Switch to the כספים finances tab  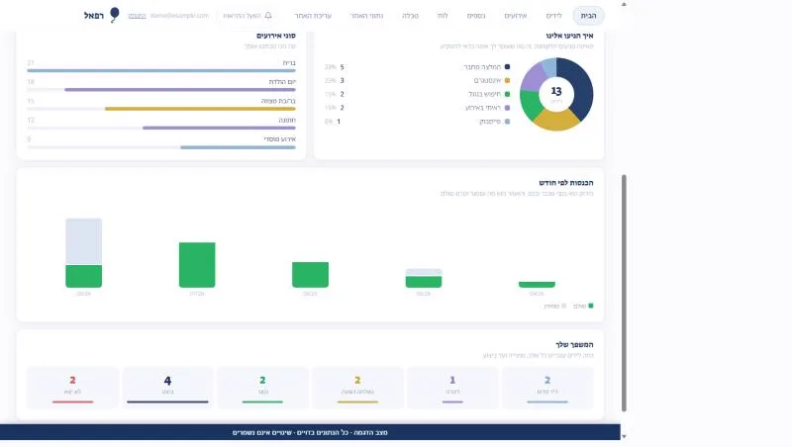(x=476, y=16)
